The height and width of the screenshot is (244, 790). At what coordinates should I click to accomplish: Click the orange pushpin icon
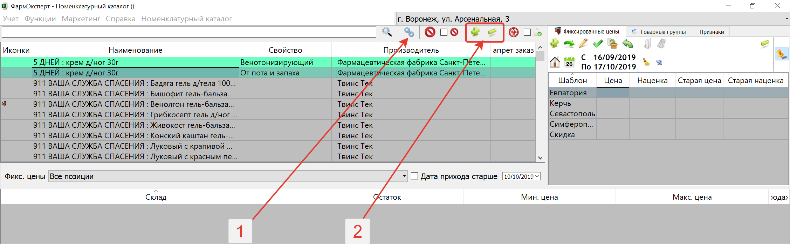point(781,54)
